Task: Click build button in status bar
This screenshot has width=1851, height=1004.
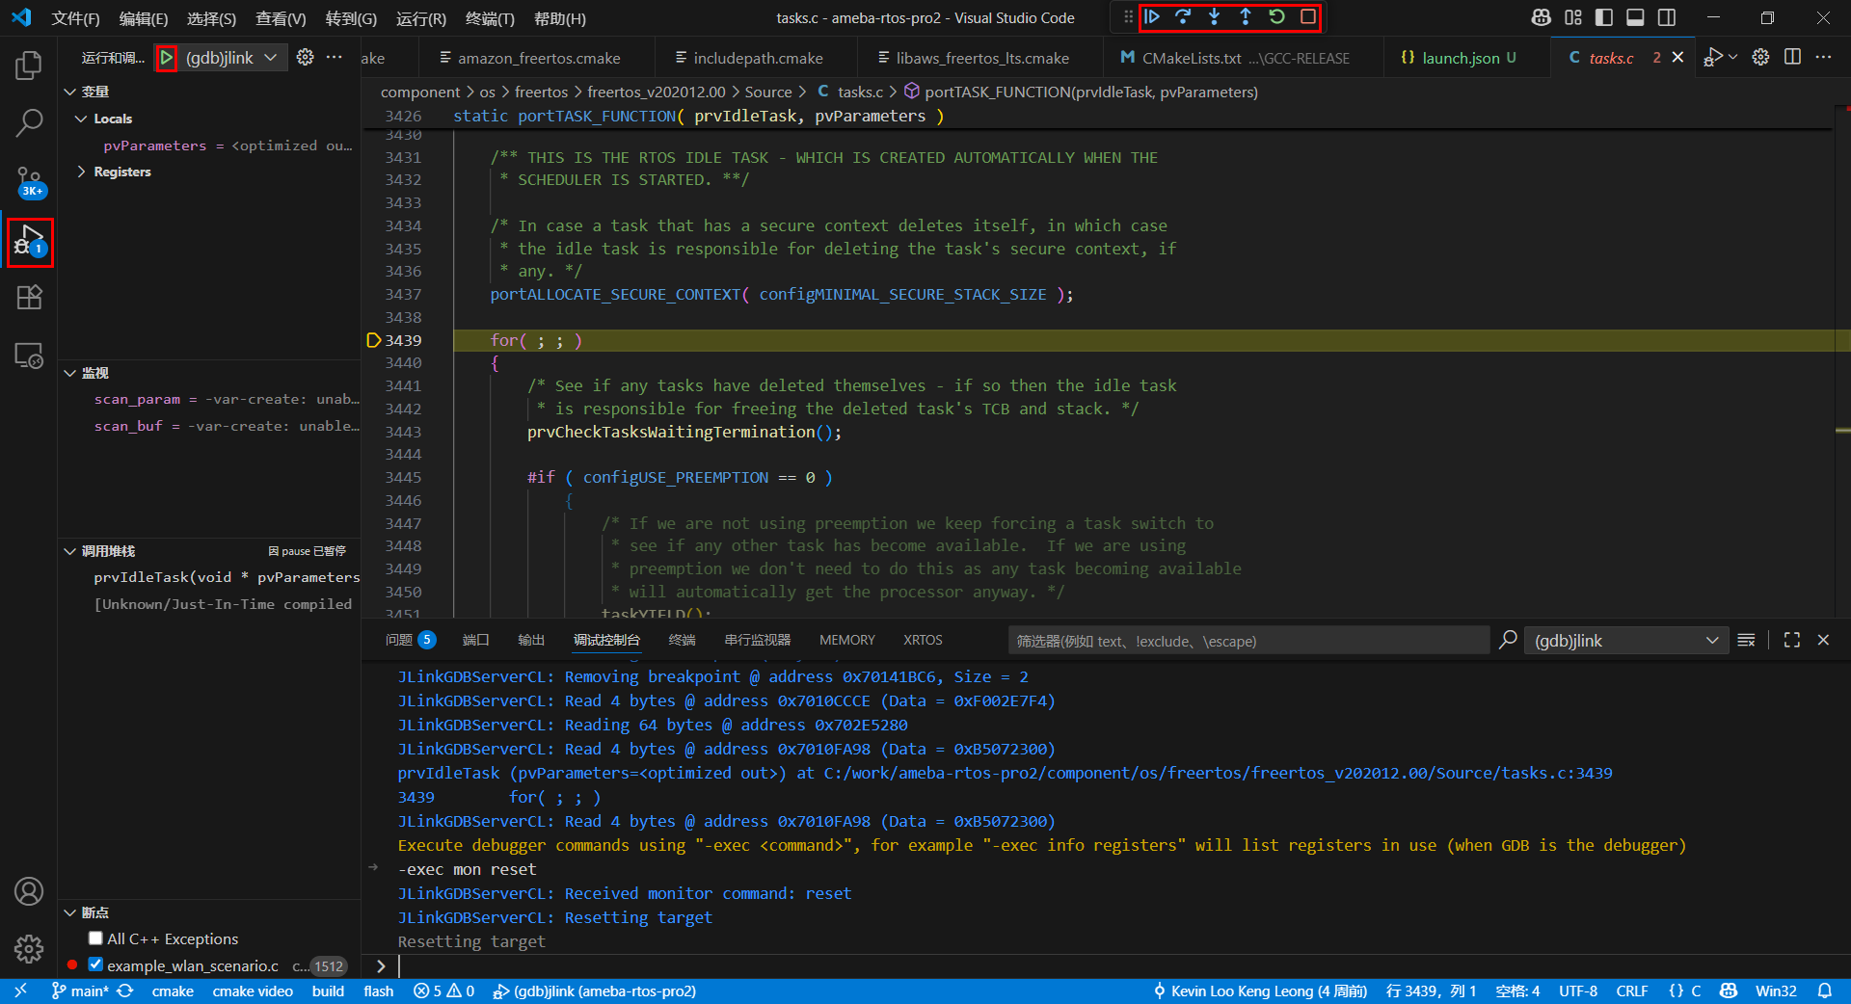Action: click(x=328, y=991)
